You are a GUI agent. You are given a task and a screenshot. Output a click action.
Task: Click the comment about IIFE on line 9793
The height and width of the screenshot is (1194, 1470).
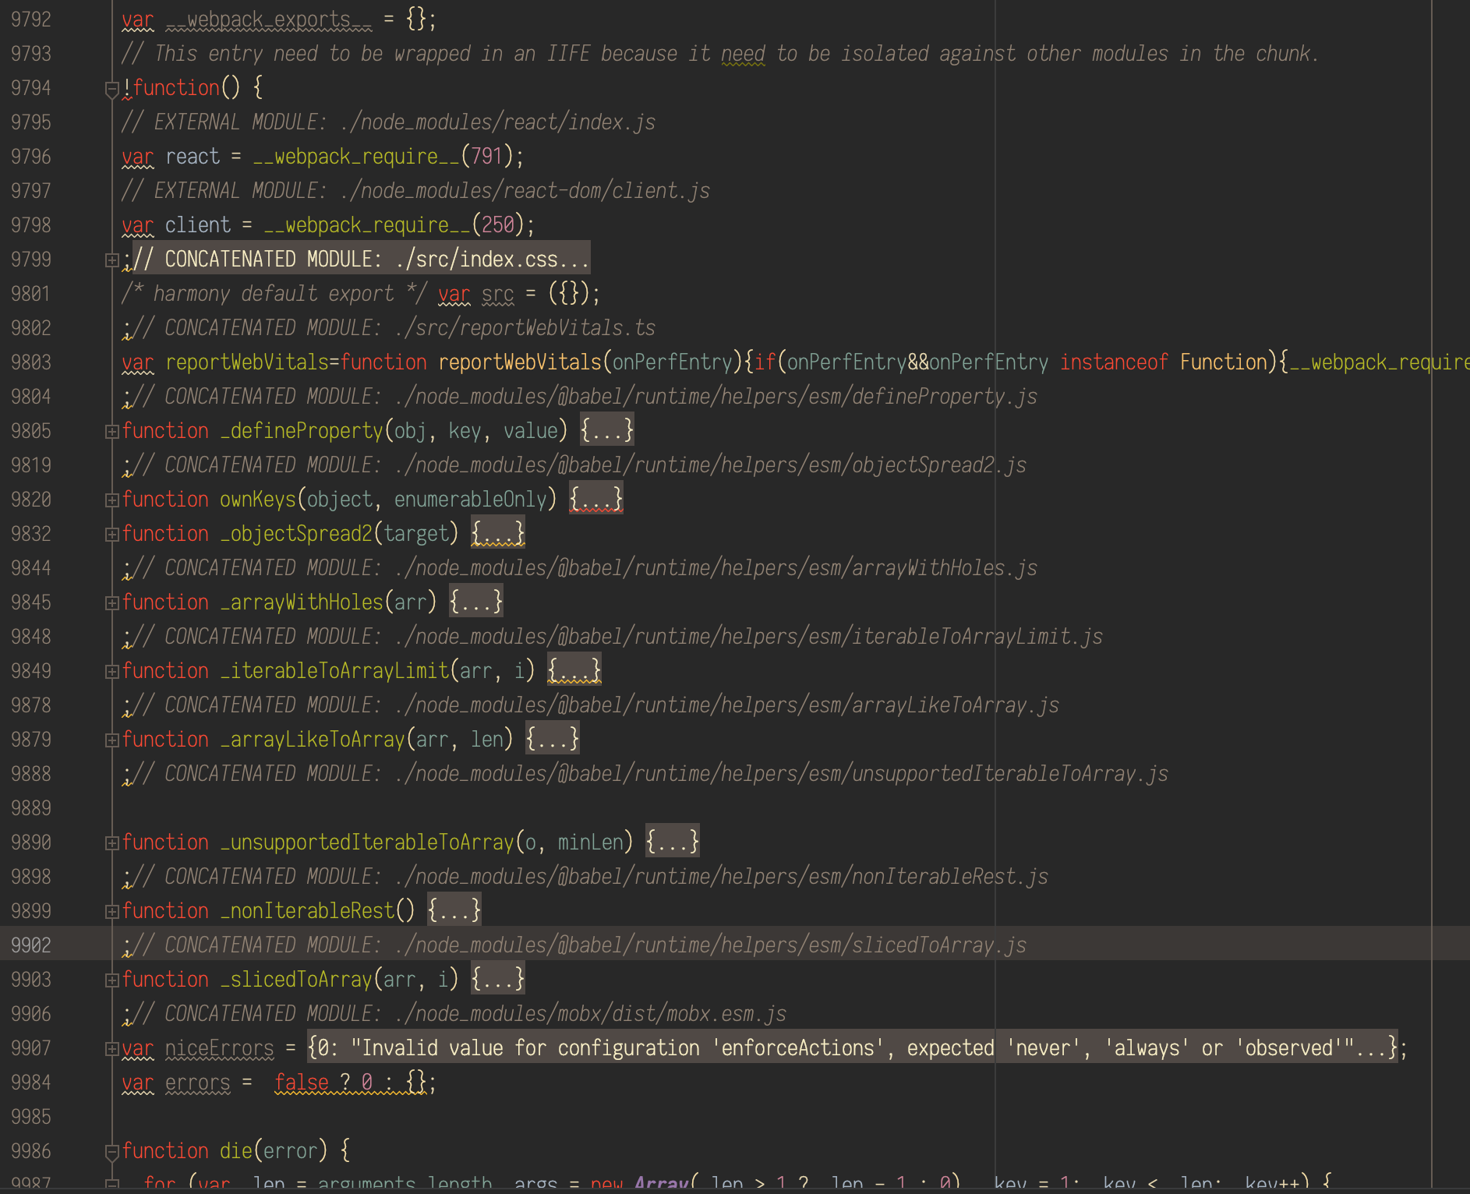(x=719, y=54)
